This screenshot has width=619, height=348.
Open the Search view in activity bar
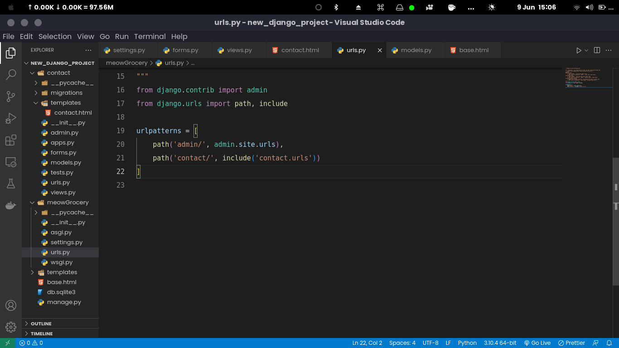pyautogui.click(x=11, y=75)
